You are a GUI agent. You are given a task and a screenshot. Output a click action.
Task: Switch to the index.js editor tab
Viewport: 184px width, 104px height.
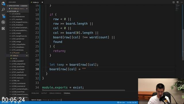coord(36,2)
